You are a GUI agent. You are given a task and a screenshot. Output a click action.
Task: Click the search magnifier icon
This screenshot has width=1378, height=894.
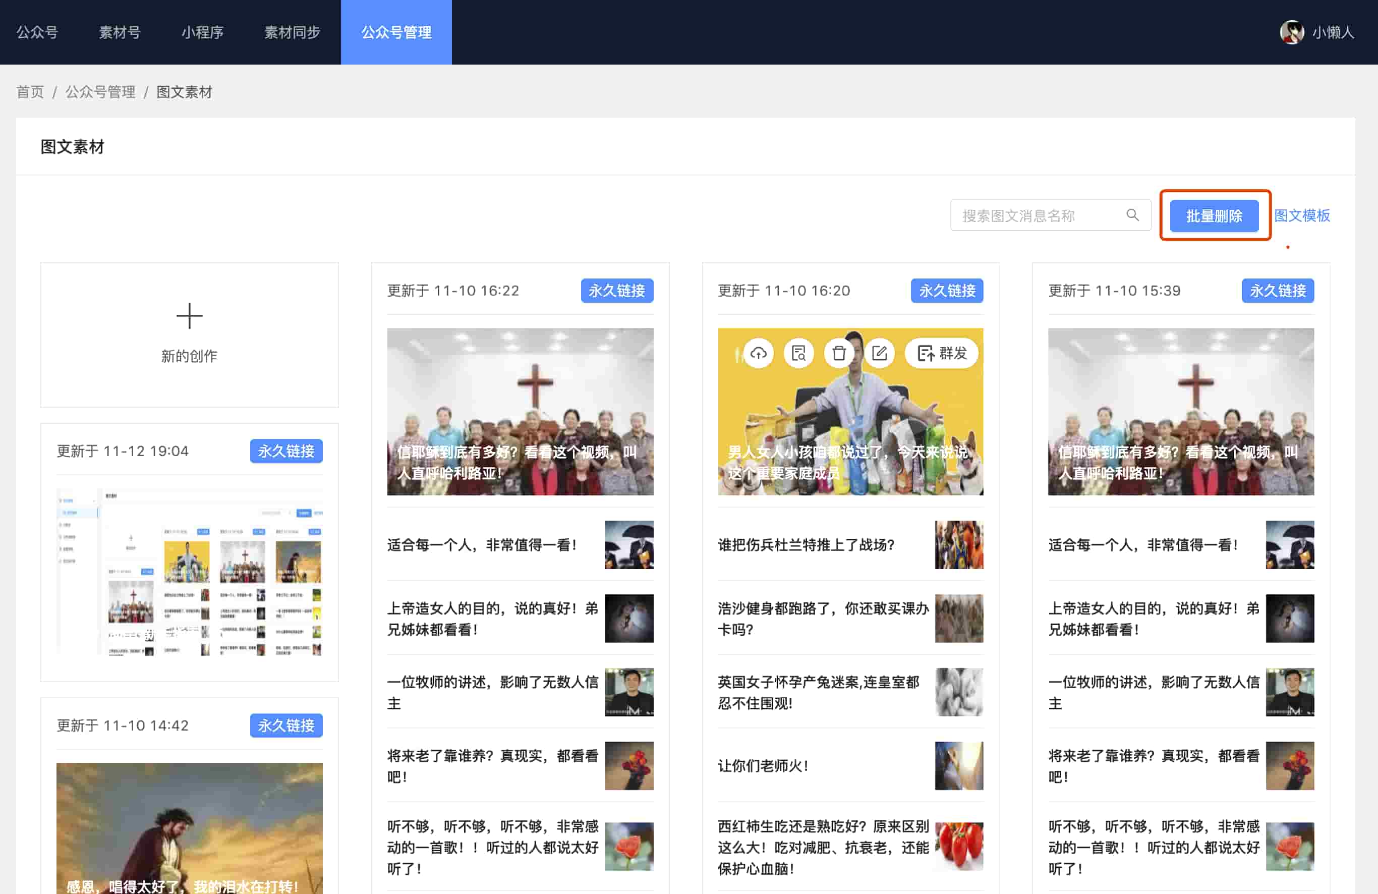(1132, 215)
